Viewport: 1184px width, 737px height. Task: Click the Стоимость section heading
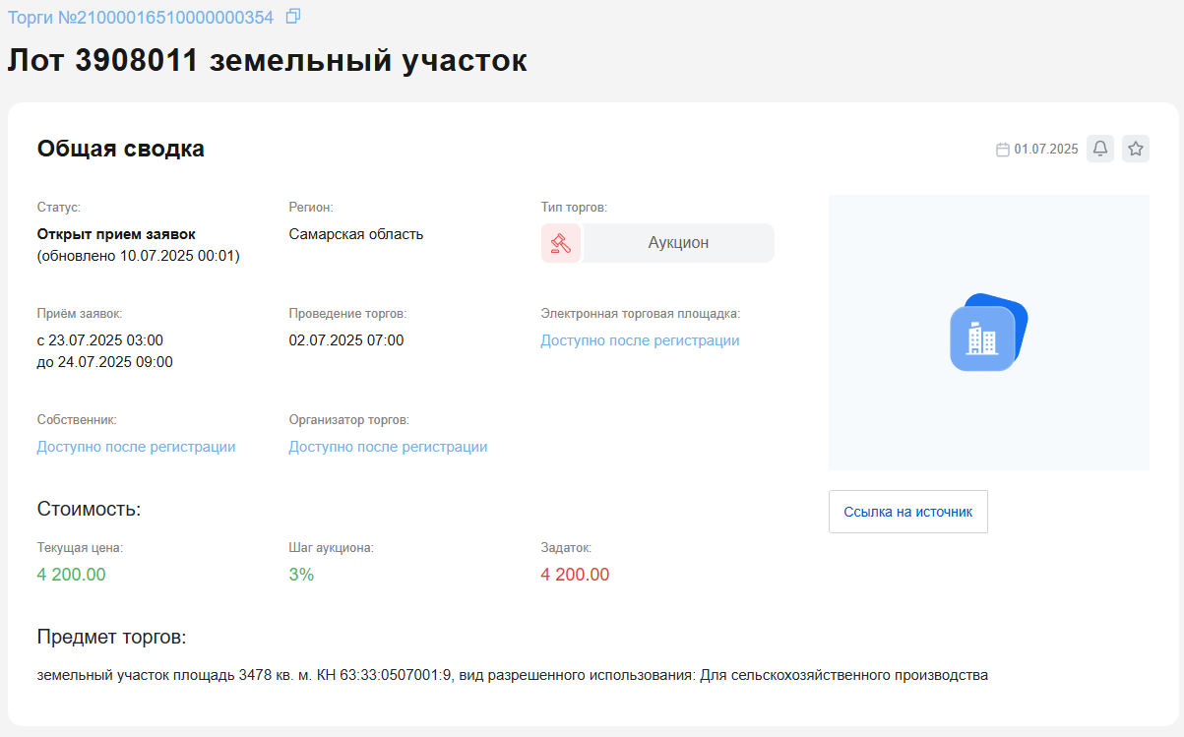tap(89, 509)
